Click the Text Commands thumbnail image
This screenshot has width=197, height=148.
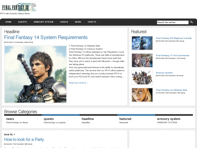point(142,60)
